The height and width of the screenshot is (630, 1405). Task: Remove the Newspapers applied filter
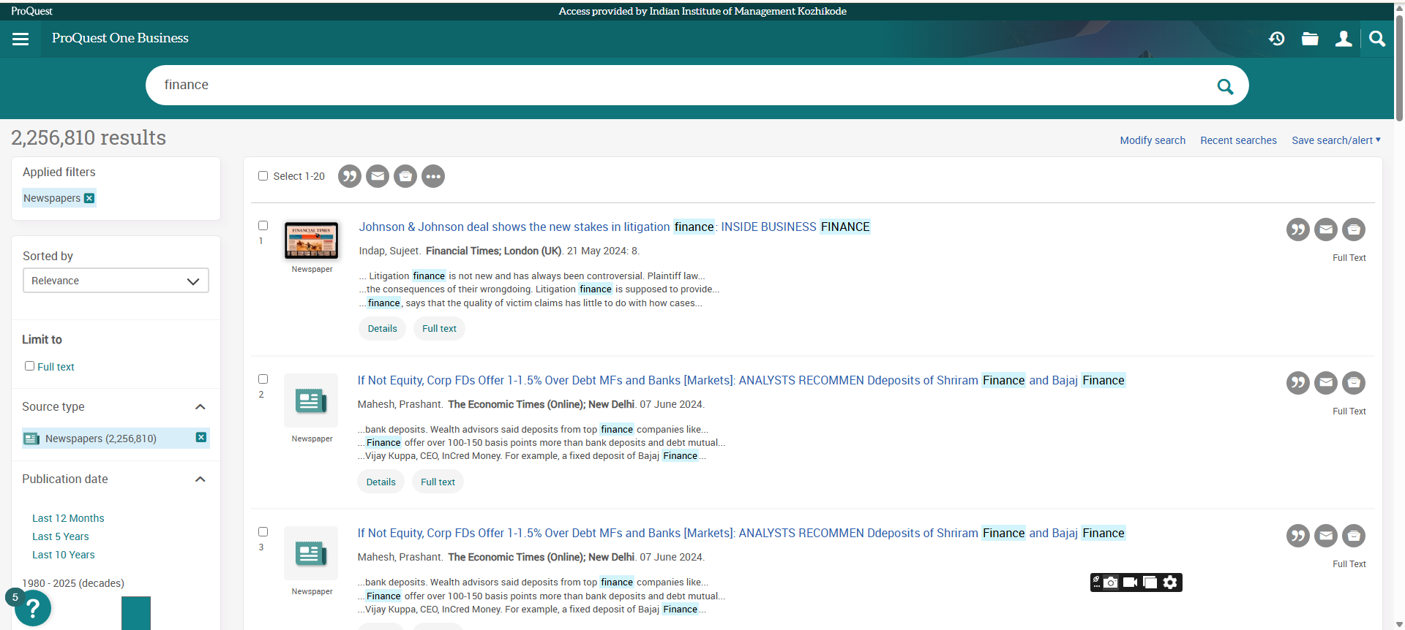tap(89, 198)
